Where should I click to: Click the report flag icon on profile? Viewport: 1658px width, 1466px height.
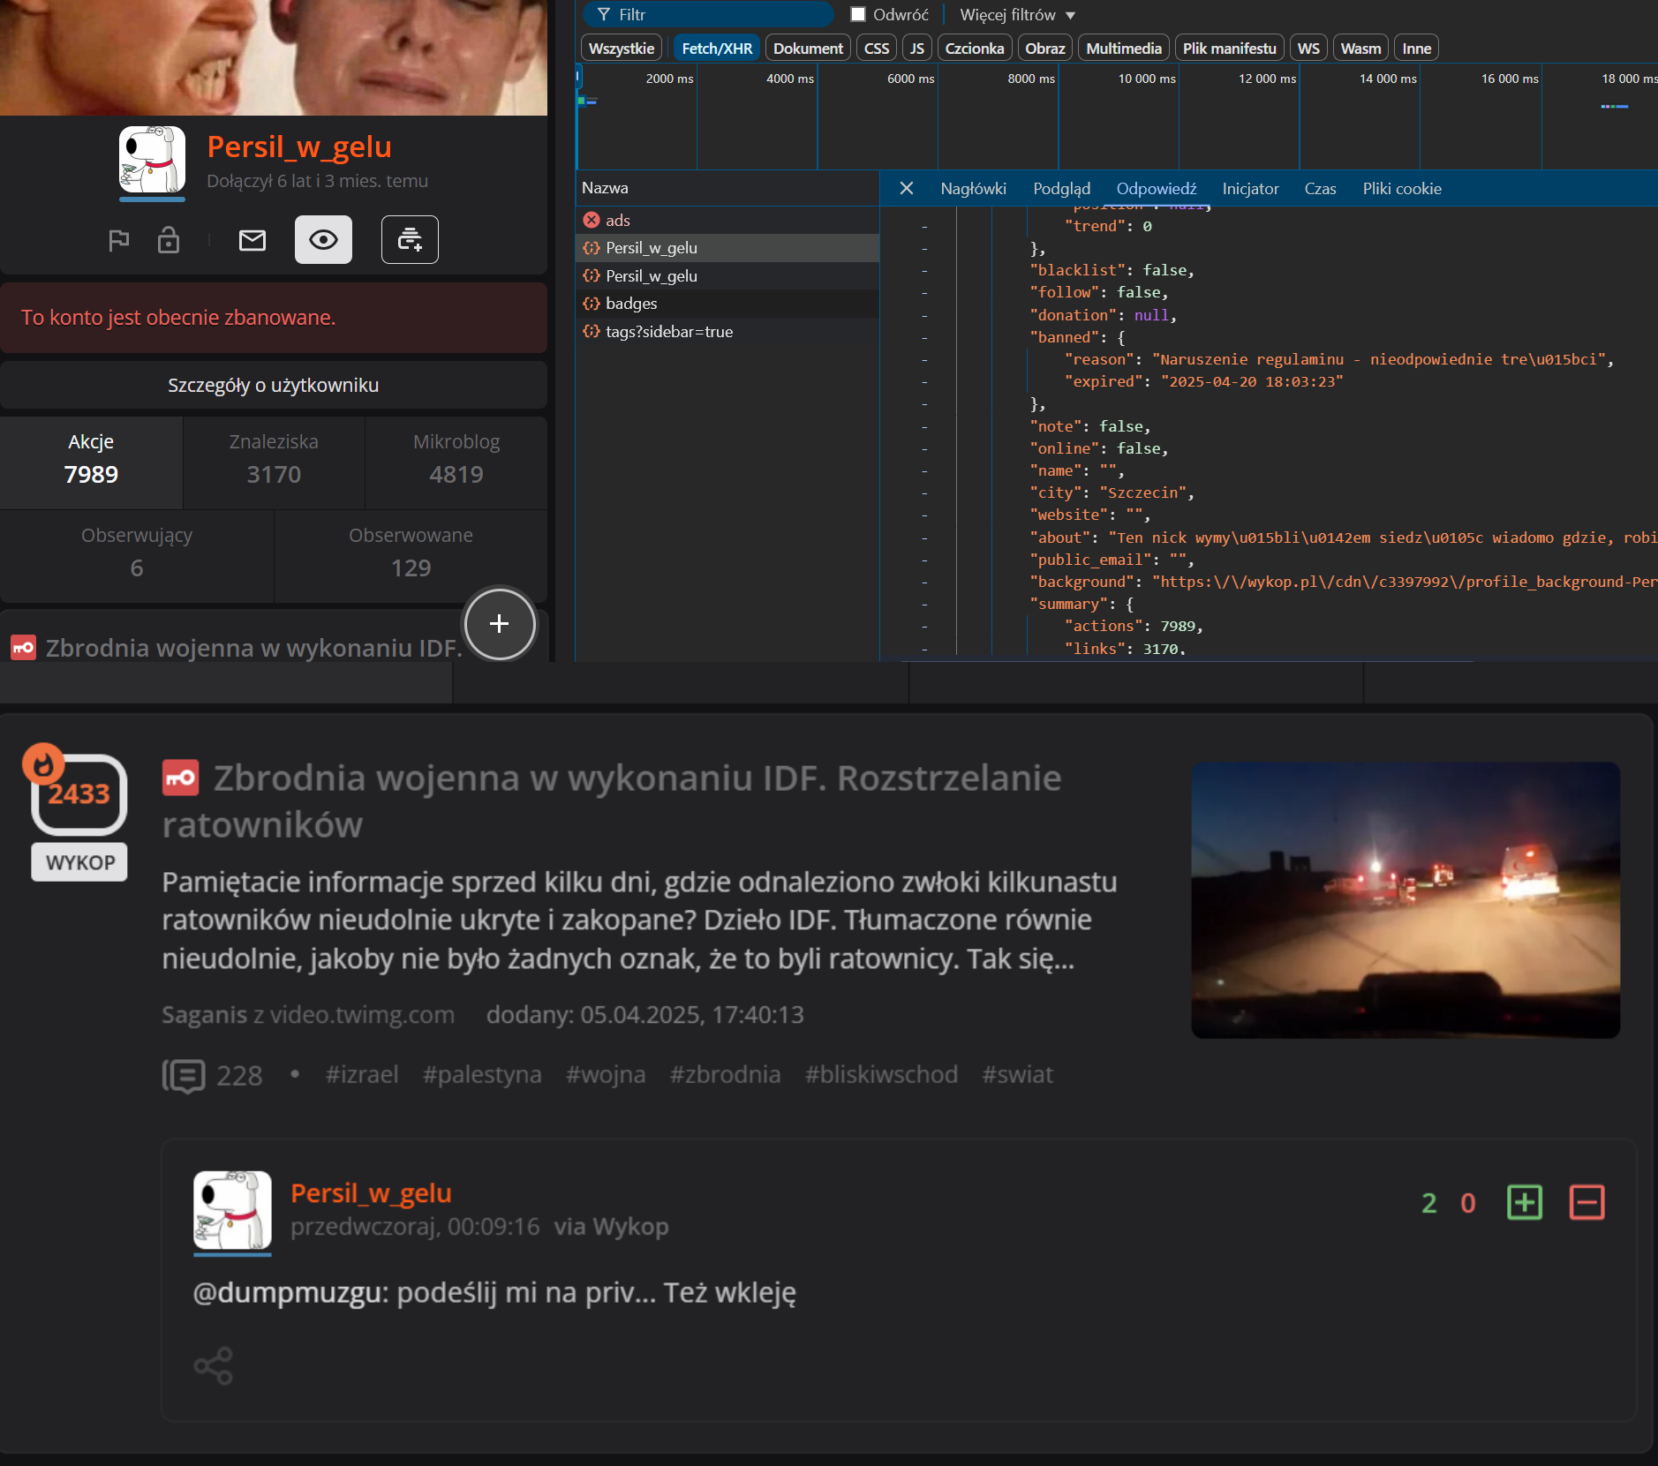click(119, 240)
